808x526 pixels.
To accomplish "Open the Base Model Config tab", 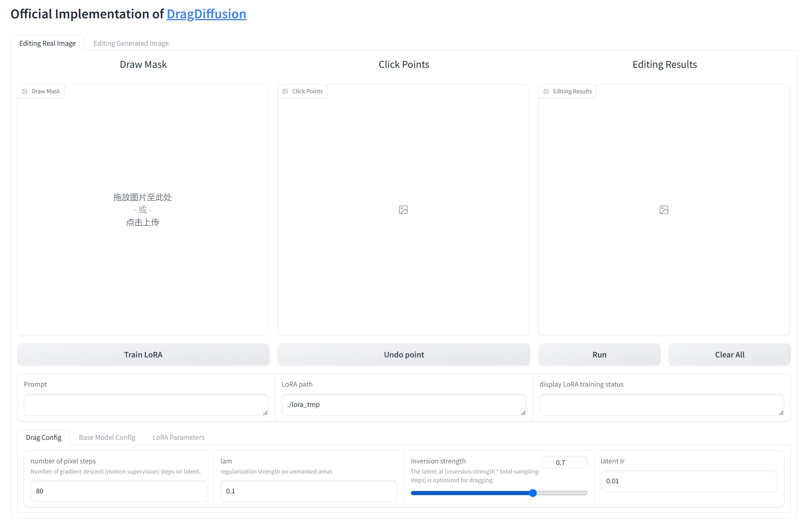I will pyautogui.click(x=107, y=438).
